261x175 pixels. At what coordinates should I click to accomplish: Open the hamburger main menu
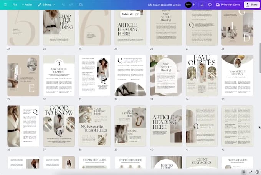tap(5, 5)
